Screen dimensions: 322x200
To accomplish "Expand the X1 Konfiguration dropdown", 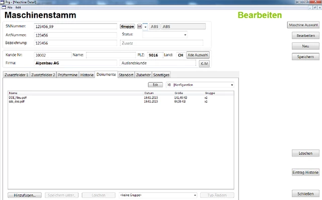I will (232, 85).
